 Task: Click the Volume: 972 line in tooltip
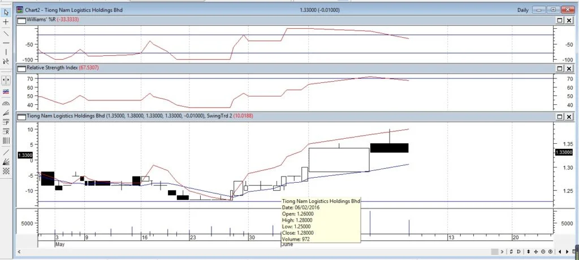click(x=296, y=239)
